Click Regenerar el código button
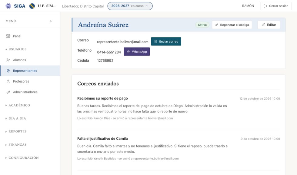The height and width of the screenshot is (175, 297). [232, 25]
